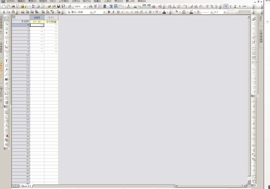Expand the font name dropdown (宋体)
The image size is (270, 189).
[x=90, y=12]
